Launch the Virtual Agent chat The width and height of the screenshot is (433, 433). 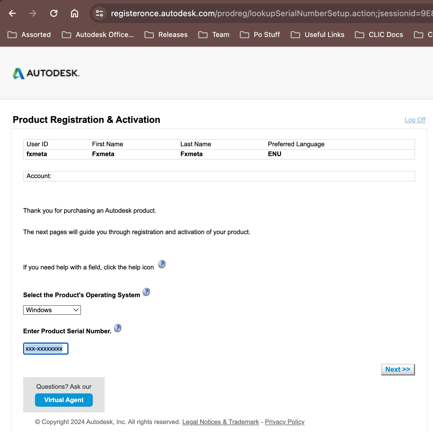click(64, 400)
